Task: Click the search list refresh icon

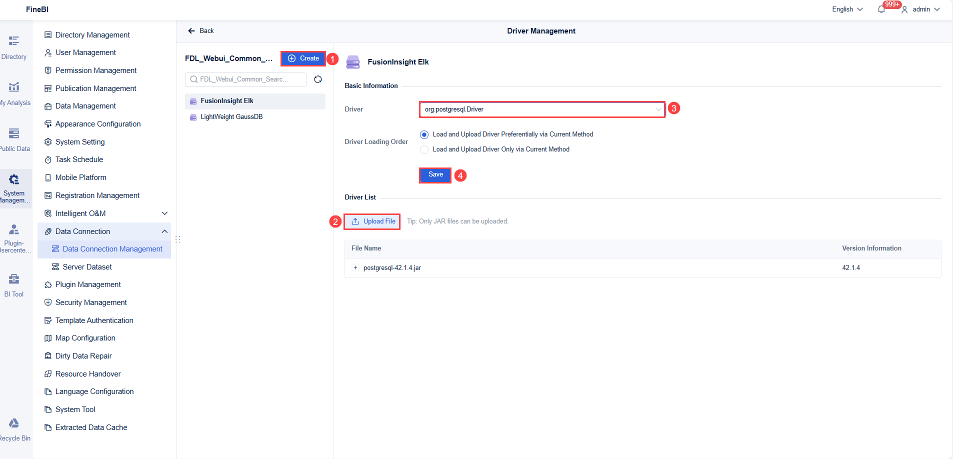Action: [318, 79]
